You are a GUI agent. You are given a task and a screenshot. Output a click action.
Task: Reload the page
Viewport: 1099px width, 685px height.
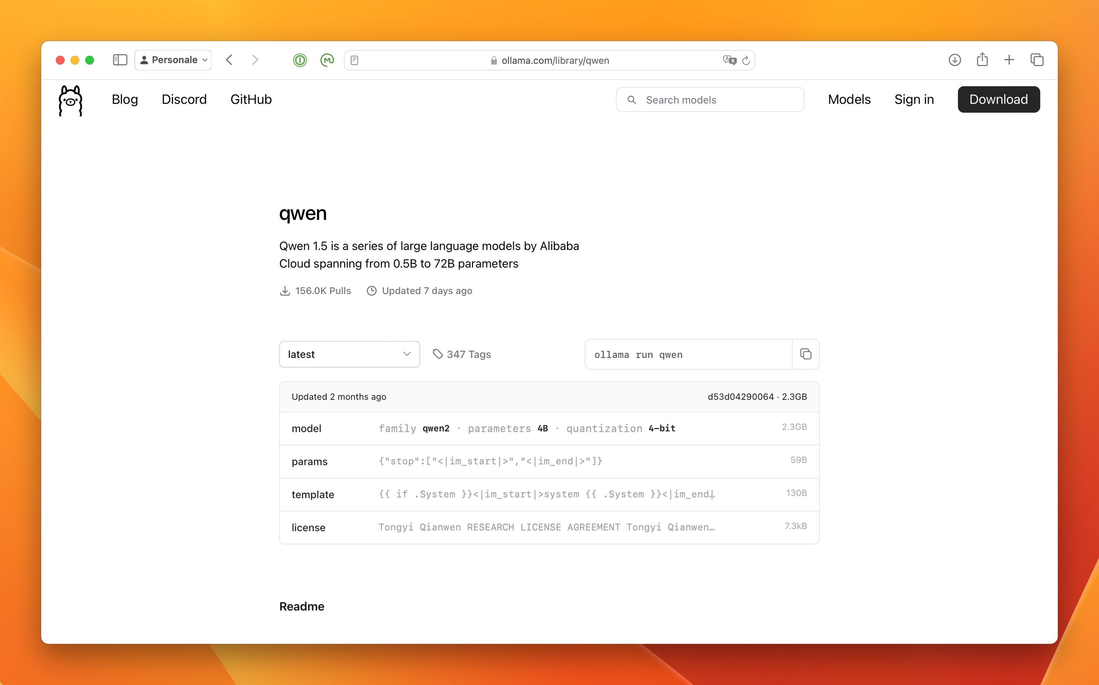click(x=746, y=60)
